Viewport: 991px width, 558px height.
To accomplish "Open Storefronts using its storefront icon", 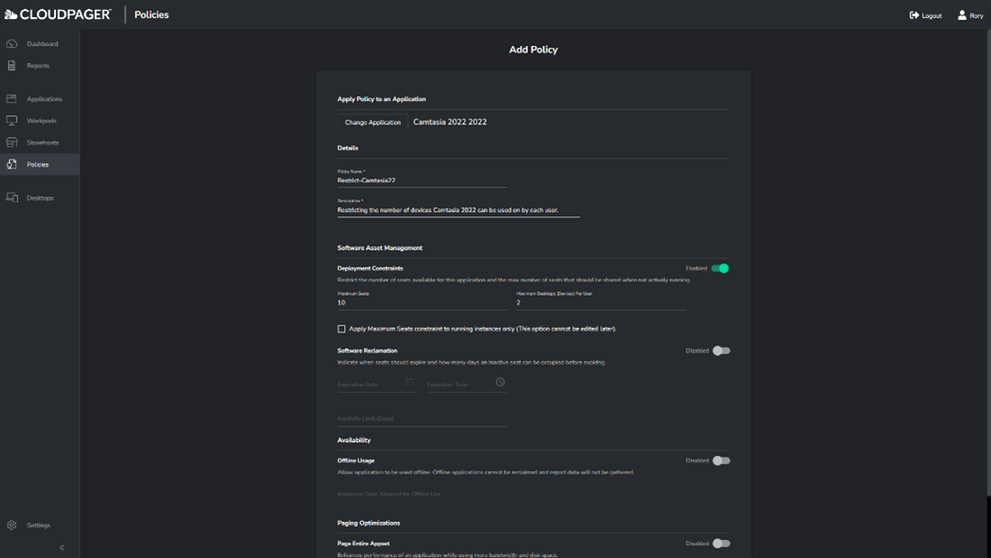I will (12, 142).
